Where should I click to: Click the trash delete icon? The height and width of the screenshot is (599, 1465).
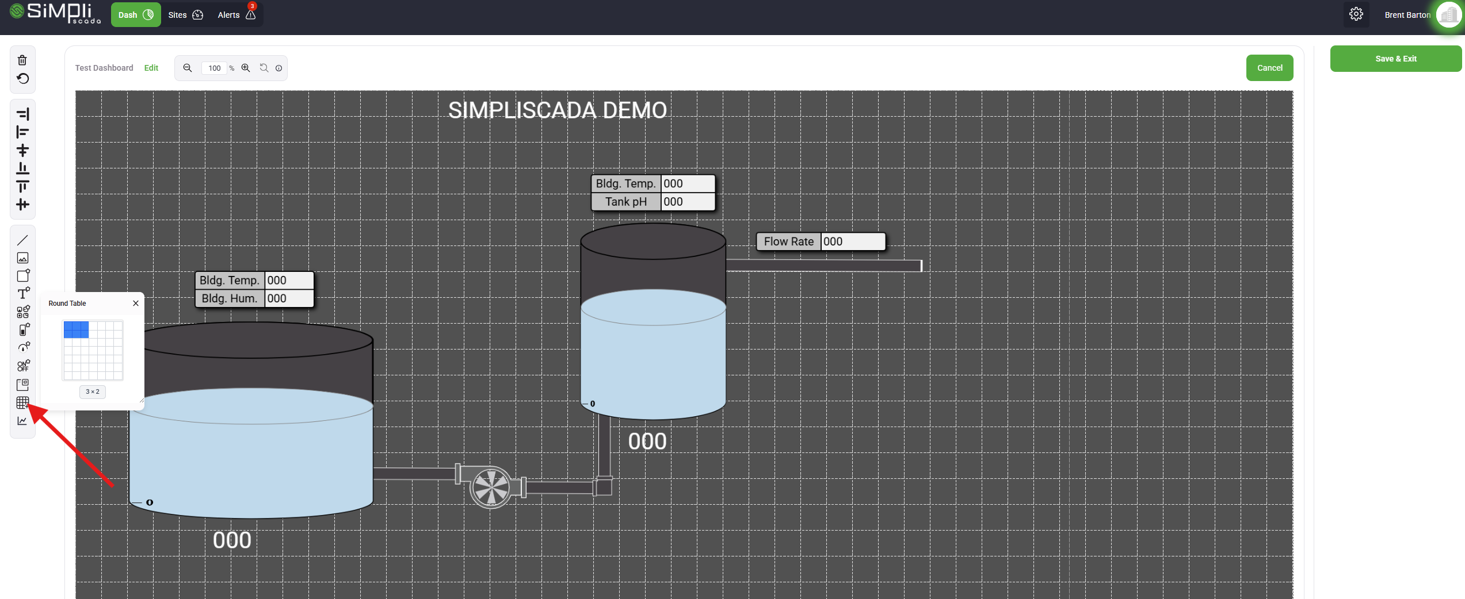coord(22,60)
